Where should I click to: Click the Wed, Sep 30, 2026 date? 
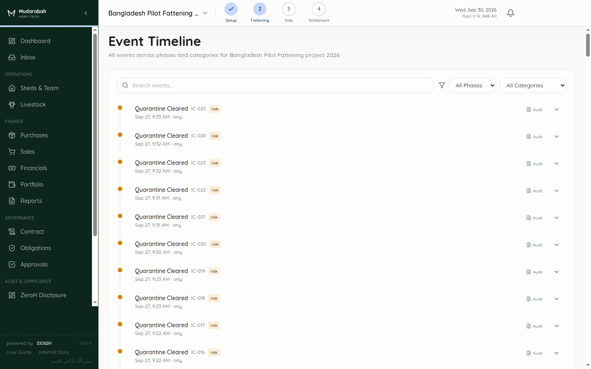tap(476, 10)
